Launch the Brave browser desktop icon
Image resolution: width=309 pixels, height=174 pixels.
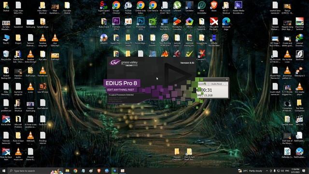point(214,7)
